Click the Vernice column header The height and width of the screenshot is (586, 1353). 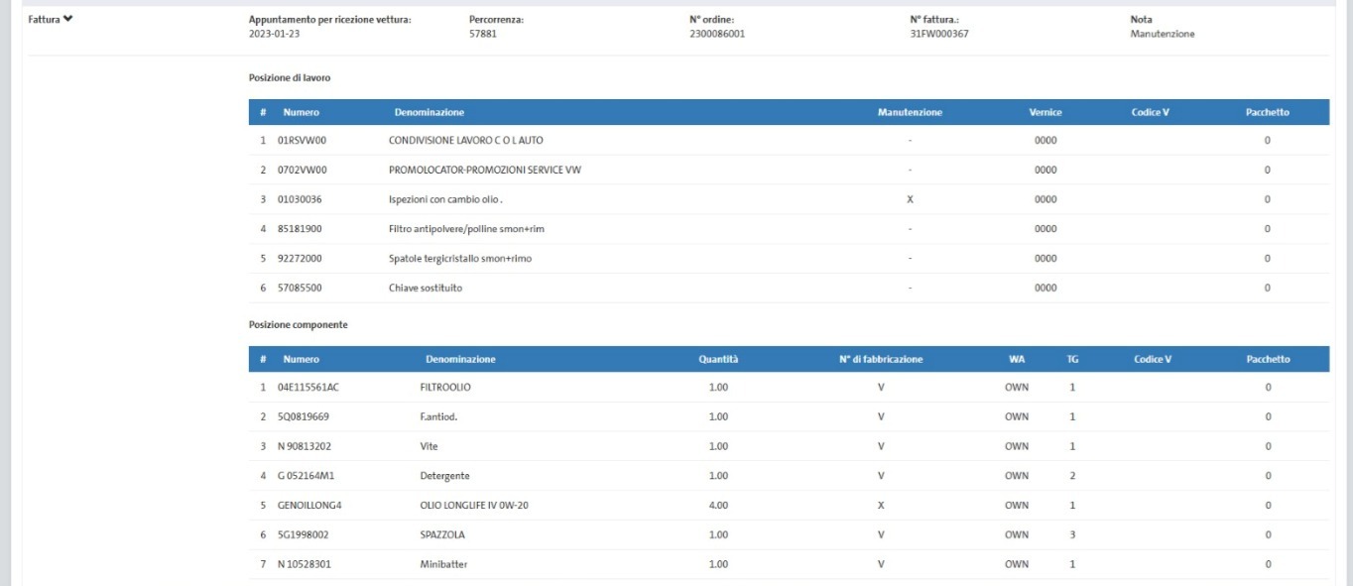tap(1045, 112)
